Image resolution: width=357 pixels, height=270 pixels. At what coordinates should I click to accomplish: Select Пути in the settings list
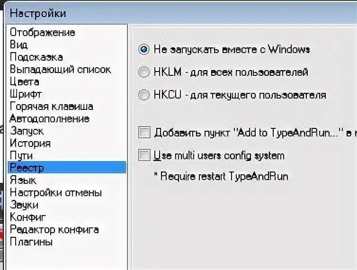[21, 155]
